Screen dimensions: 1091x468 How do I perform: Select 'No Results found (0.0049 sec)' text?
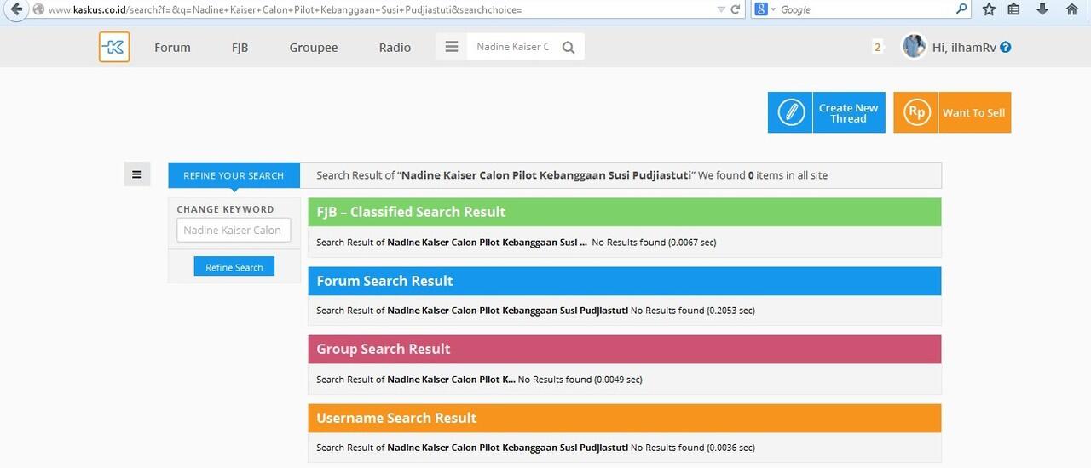point(580,380)
